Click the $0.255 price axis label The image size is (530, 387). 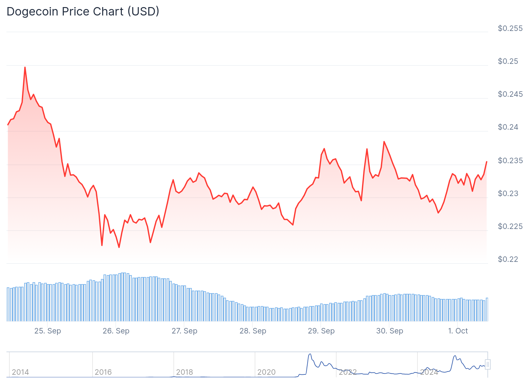coord(510,28)
